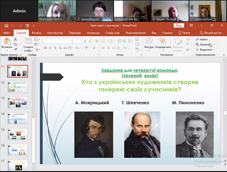227x172 pixels.
Task: Click Replace (Заменить)
Action: coord(205,45)
